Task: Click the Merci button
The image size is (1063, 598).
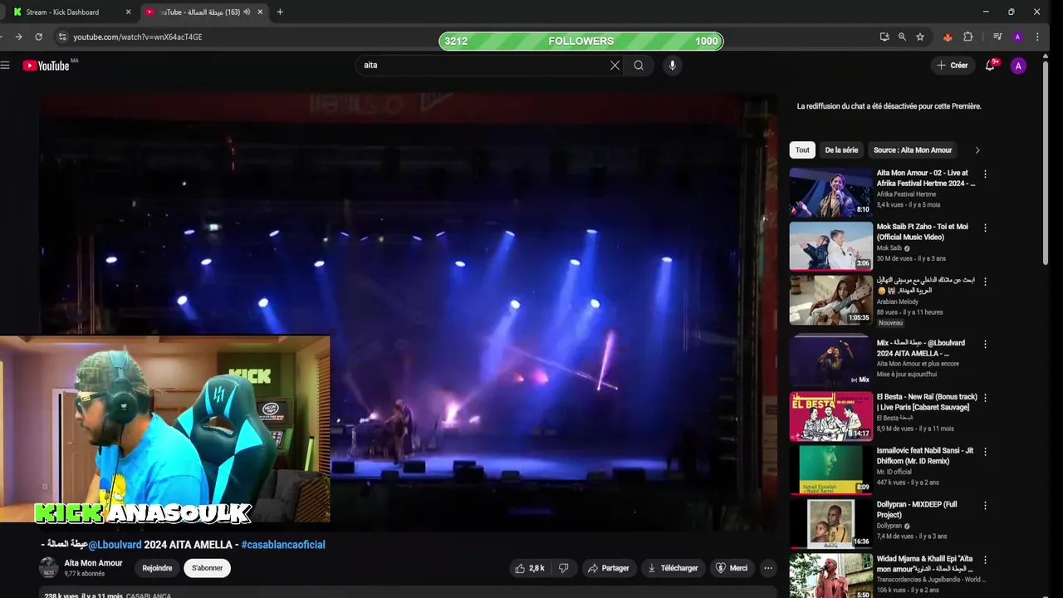Action: [x=732, y=568]
